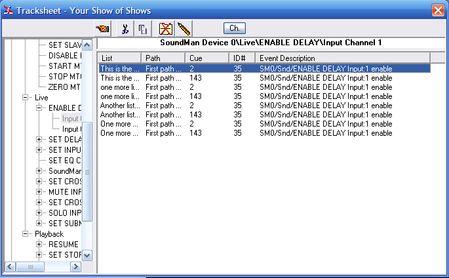Select the STOP MT tree item
The image size is (449, 278).
click(x=65, y=77)
